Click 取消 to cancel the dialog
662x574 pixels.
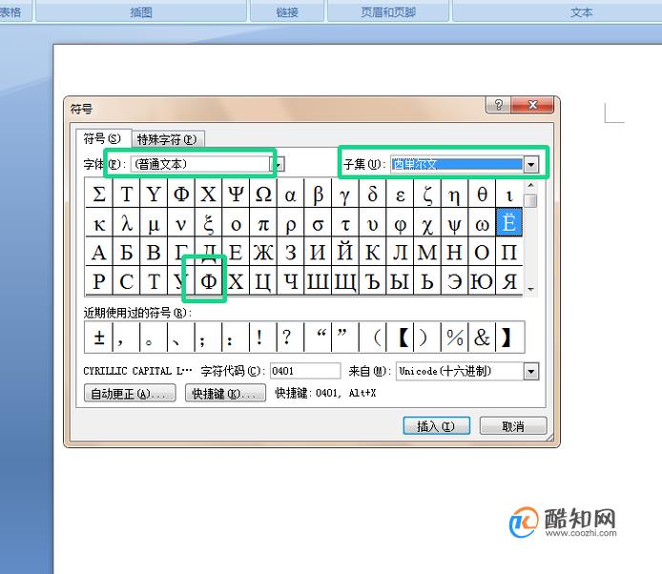coord(513,426)
